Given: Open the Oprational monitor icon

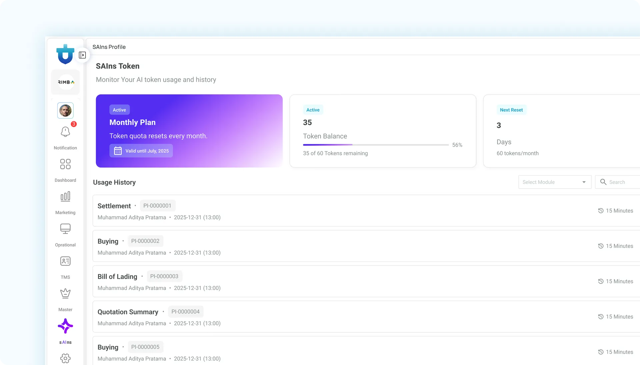Looking at the screenshot, I should click(65, 229).
